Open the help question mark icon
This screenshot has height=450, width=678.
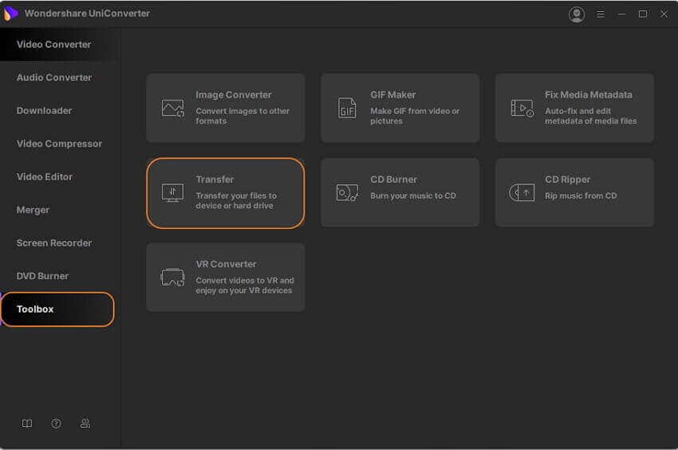pos(56,424)
